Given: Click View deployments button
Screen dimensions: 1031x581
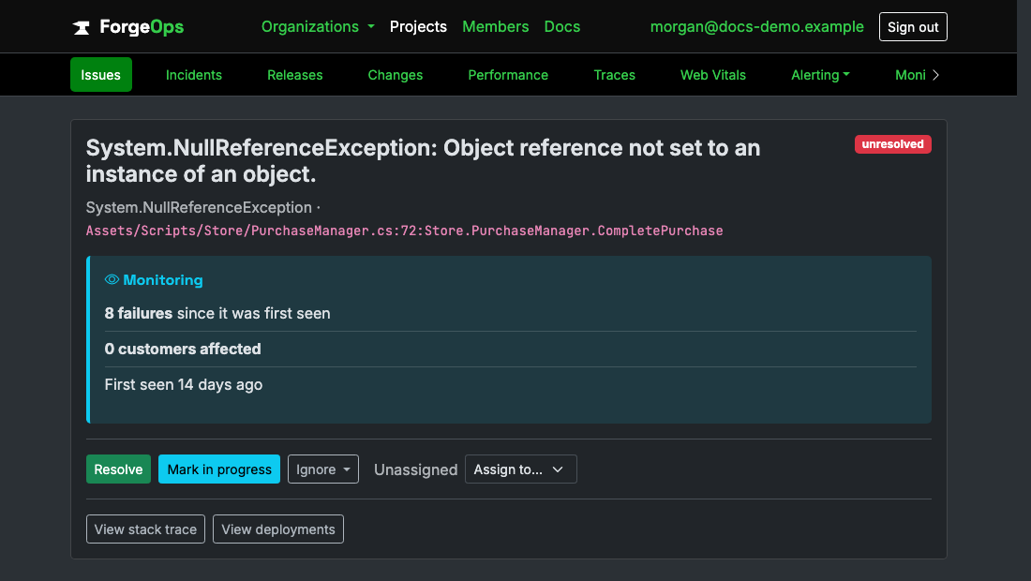Looking at the screenshot, I should tap(278, 529).
